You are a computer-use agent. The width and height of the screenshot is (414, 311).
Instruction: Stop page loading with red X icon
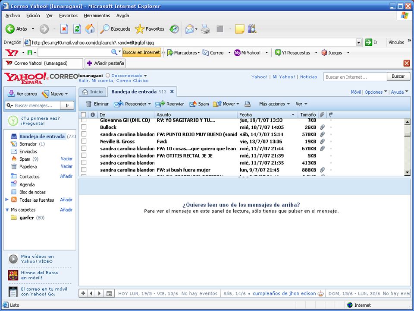[x=64, y=29]
